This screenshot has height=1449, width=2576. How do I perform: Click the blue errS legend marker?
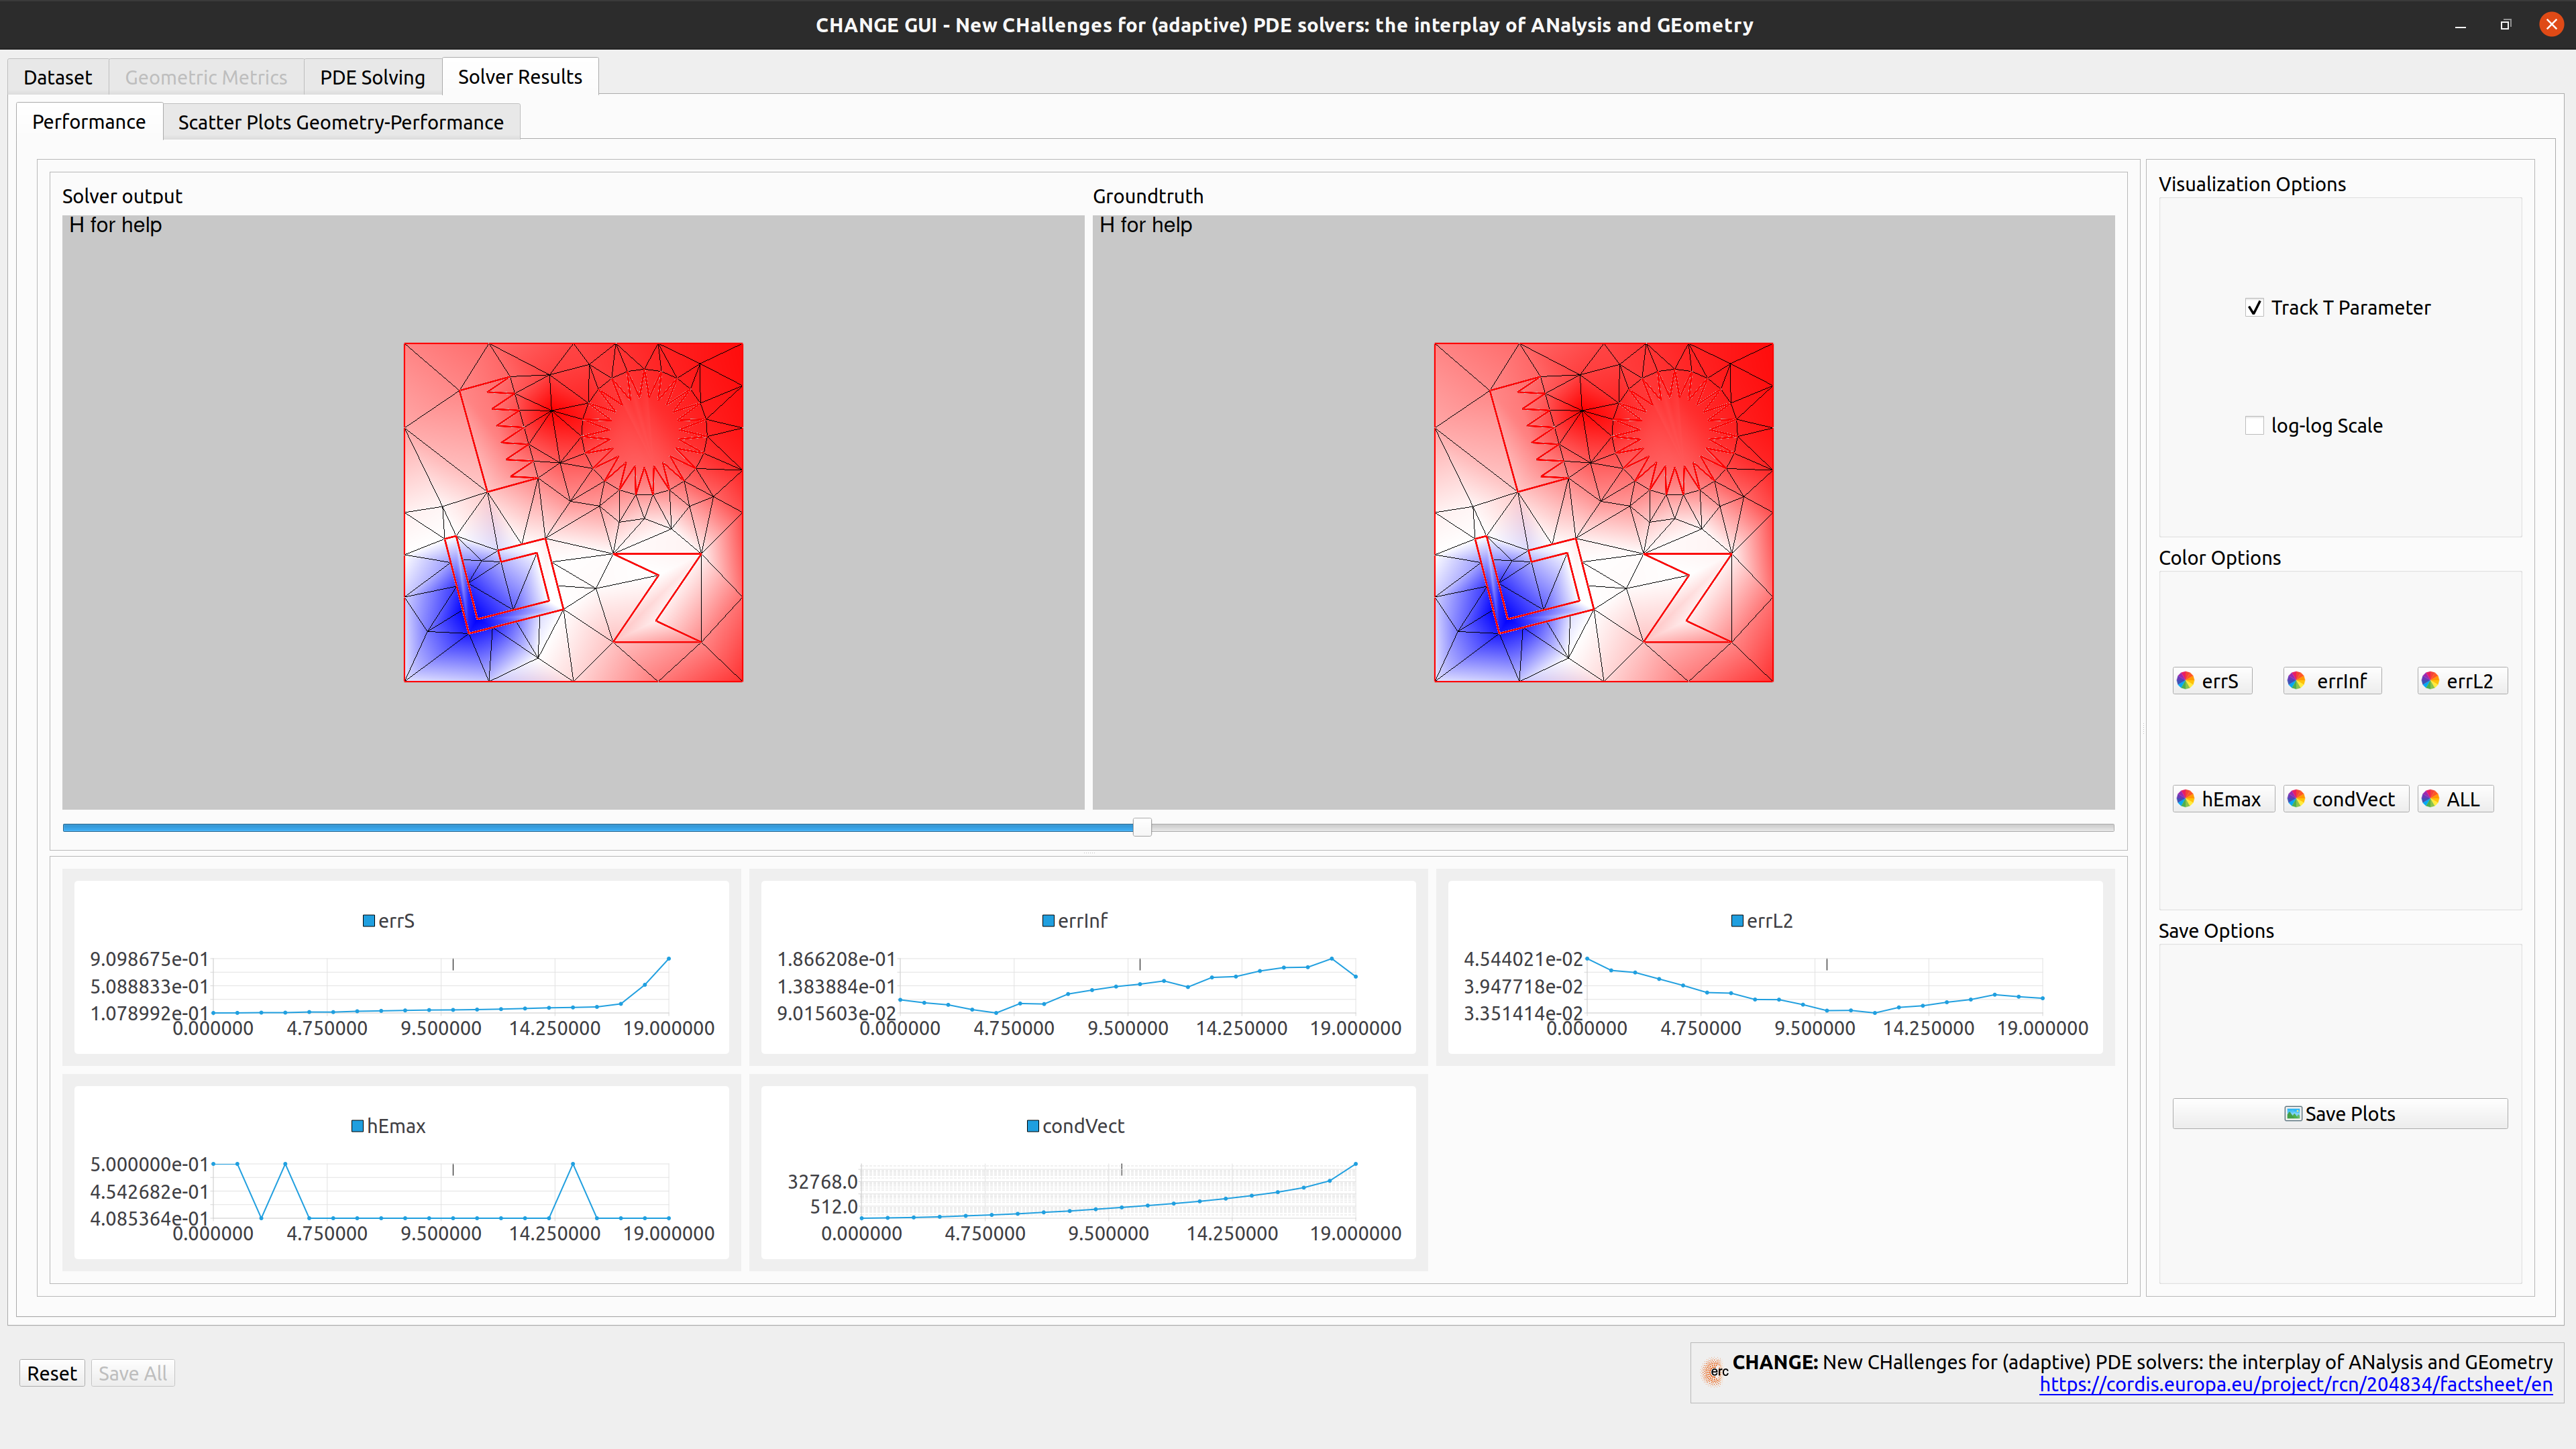(368, 921)
